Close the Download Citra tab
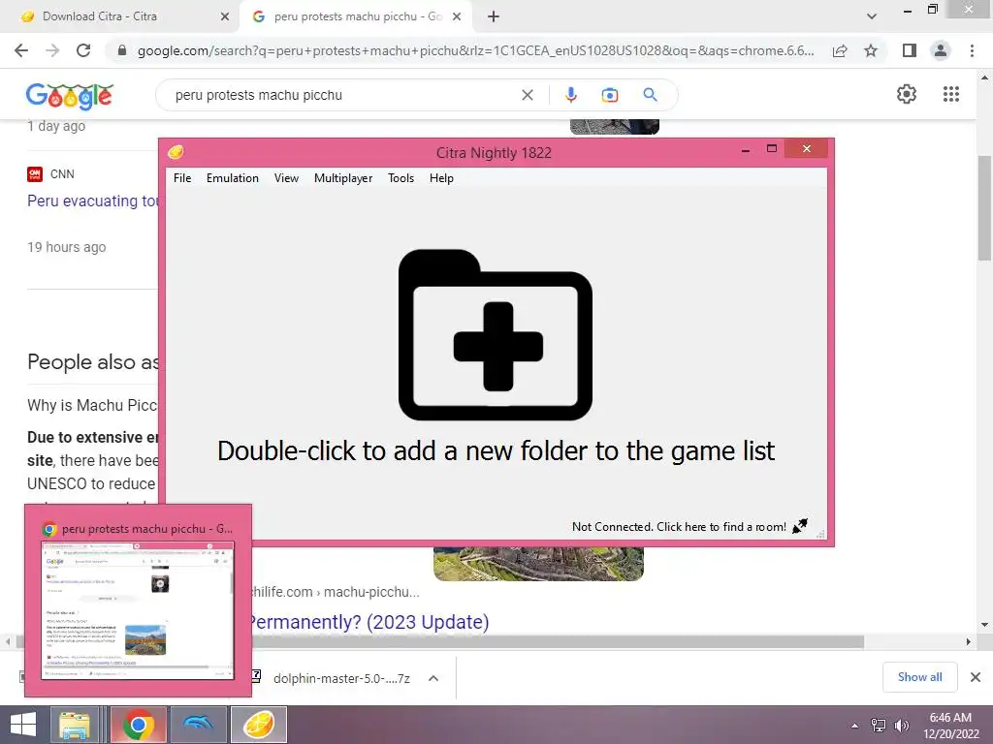Image resolution: width=993 pixels, height=744 pixels. 225,17
